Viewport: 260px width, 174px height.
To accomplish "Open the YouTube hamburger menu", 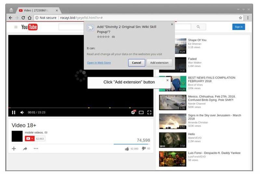I will tap(16, 27).
